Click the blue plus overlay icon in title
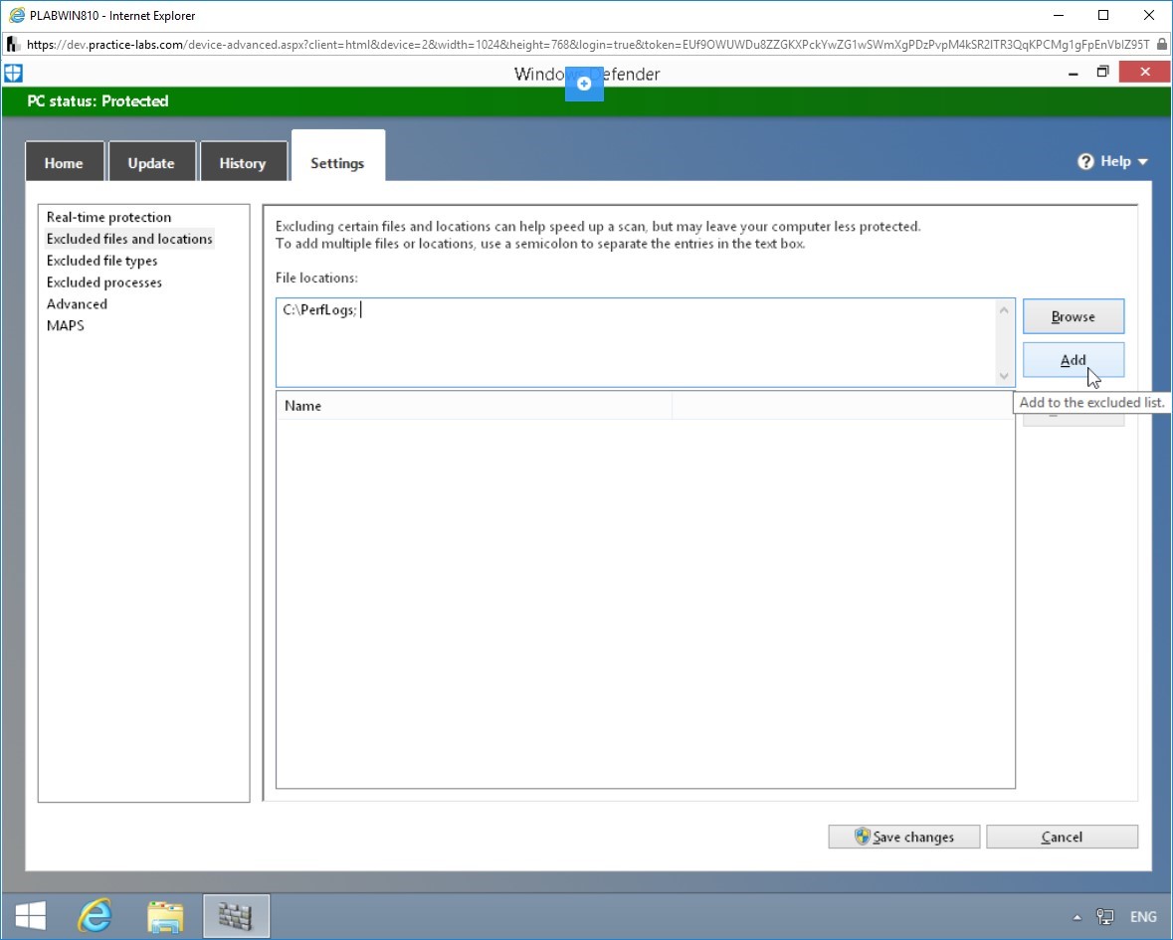Image resolution: width=1173 pixels, height=940 pixels. pyautogui.click(x=584, y=83)
